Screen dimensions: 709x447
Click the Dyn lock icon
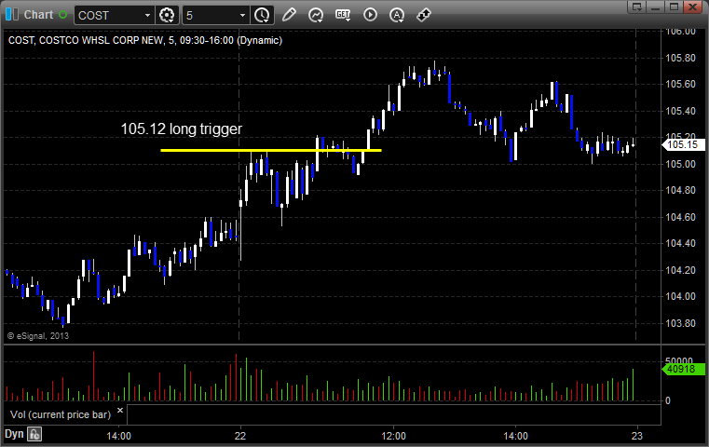click(34, 434)
